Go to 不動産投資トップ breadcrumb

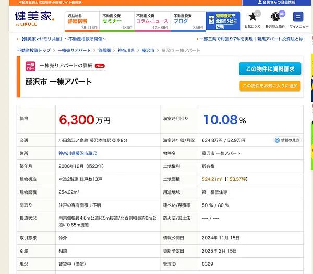34,50
